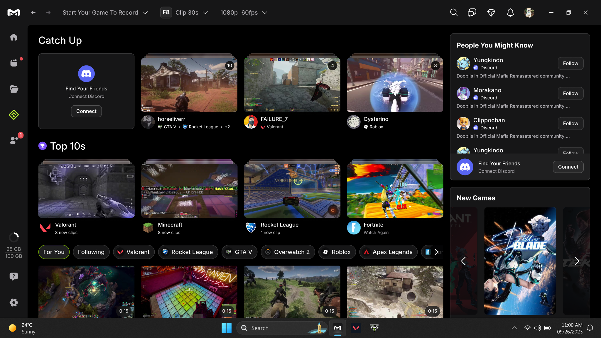
Task: Filter clips by Valorant tab
Action: 134,252
